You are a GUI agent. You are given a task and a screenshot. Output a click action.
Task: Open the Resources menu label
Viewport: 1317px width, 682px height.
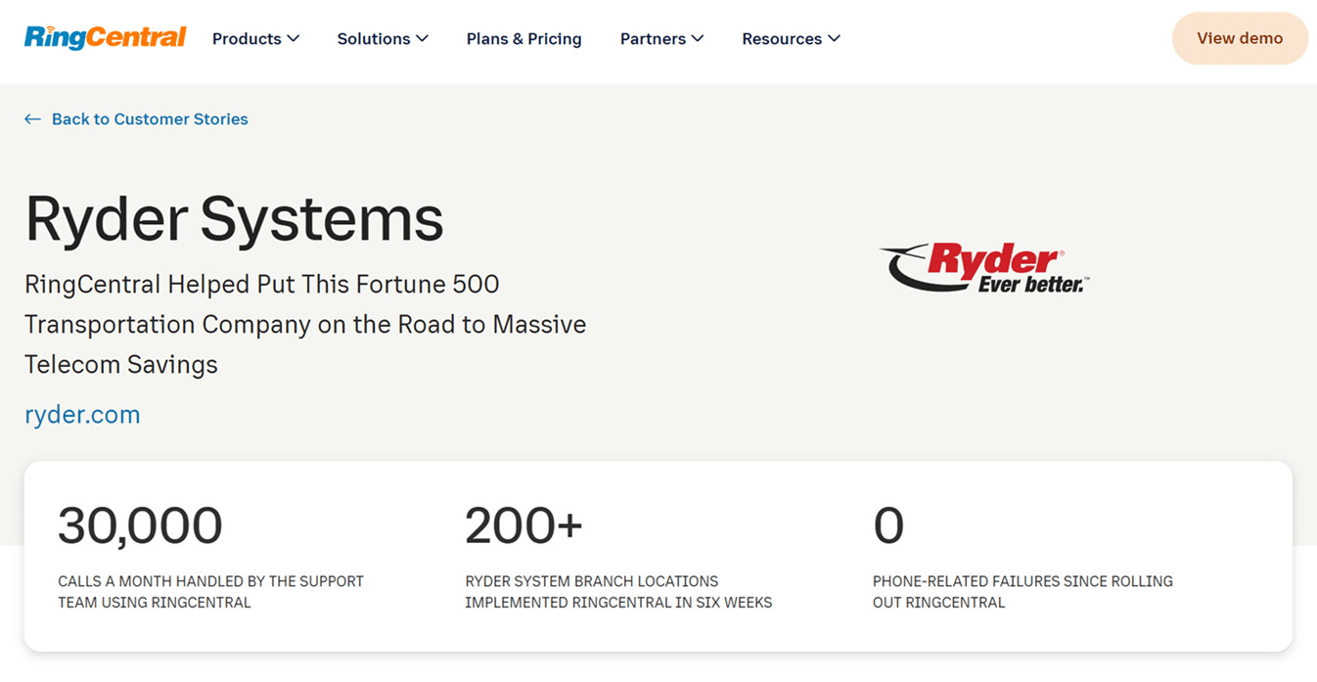[782, 39]
